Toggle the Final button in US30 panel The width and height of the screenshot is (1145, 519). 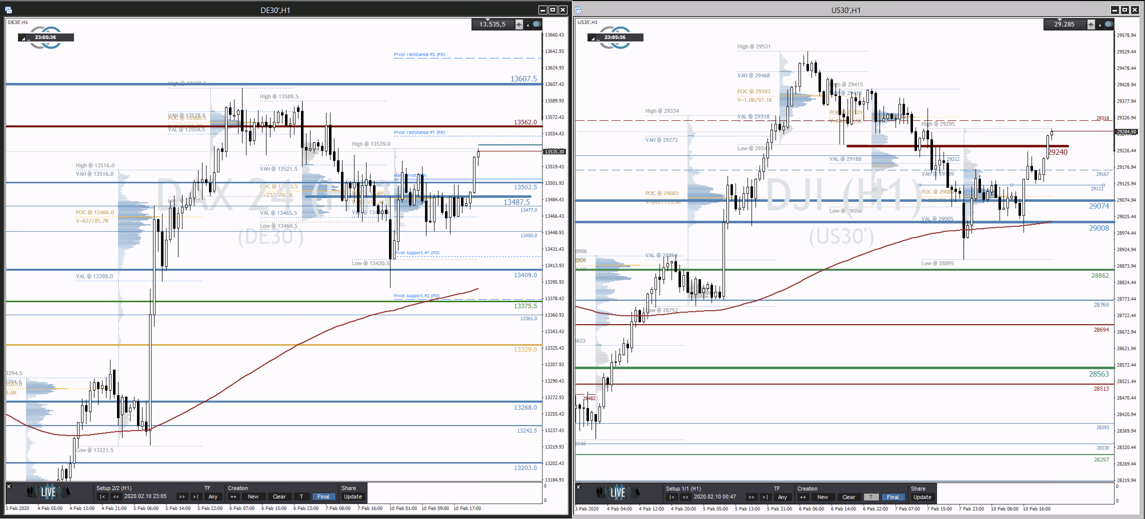pos(893,497)
